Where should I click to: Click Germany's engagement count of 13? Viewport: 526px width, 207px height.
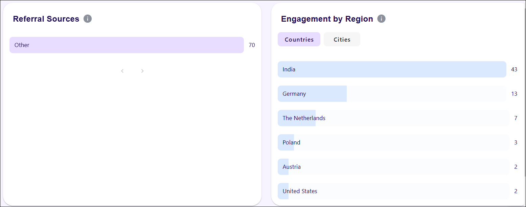514,94
